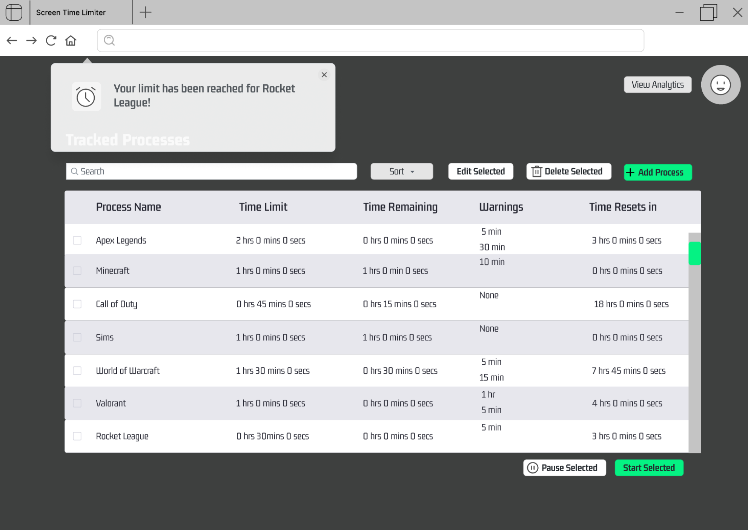This screenshot has height=530, width=748.
Task: Tick the Apex Legends checkbox
Action: click(x=77, y=240)
